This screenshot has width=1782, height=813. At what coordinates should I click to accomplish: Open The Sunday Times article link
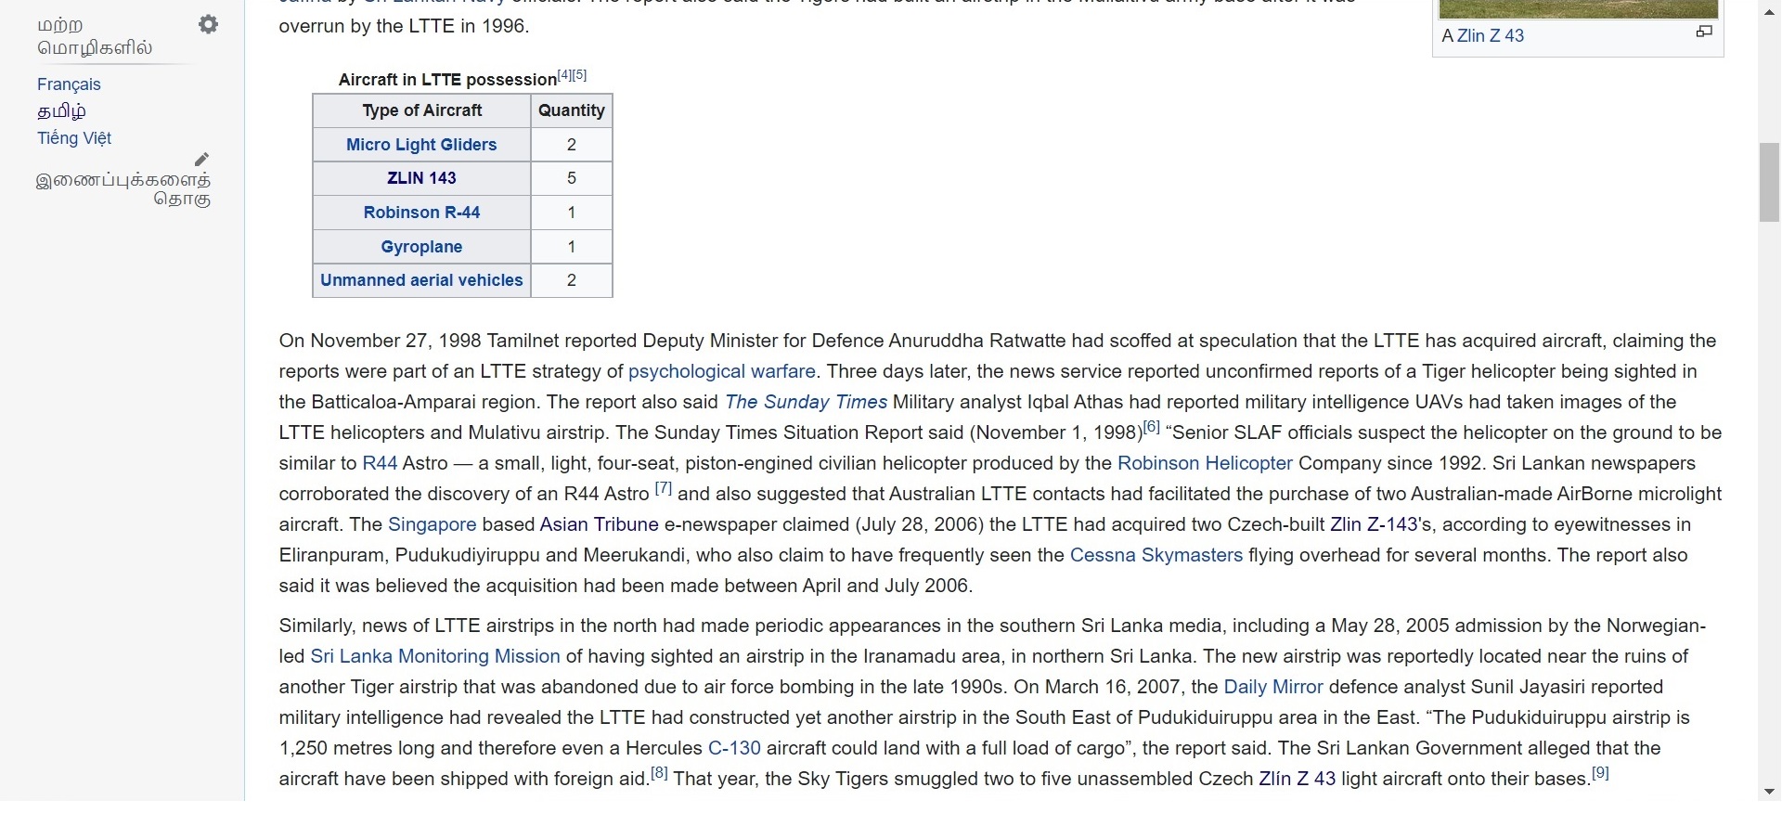[806, 402]
